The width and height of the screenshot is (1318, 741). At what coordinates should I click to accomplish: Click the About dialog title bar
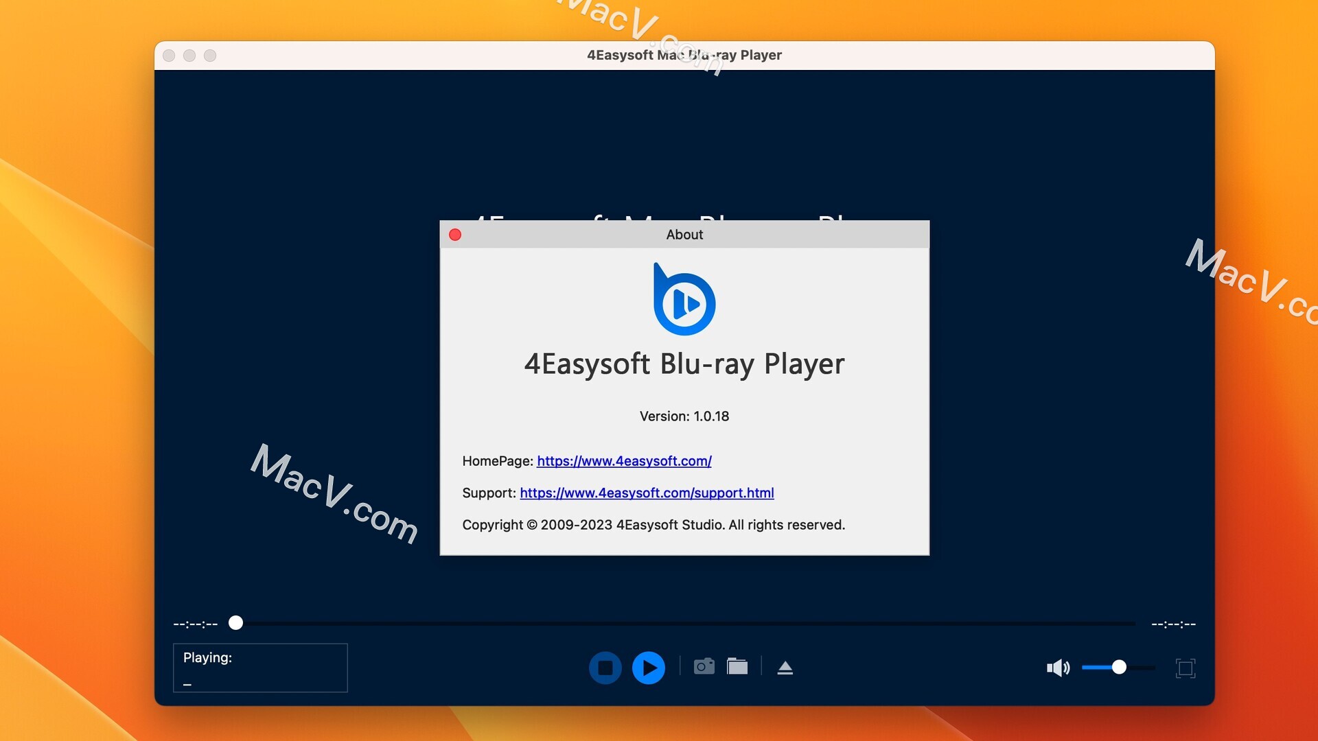(x=684, y=235)
